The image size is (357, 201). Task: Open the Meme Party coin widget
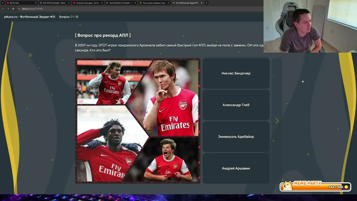tap(315, 186)
